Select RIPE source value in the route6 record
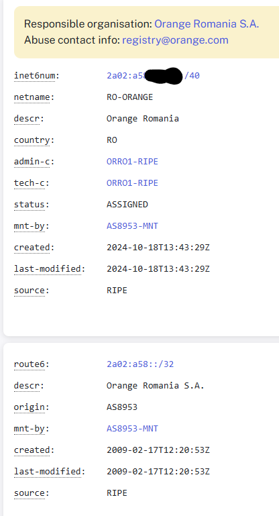The height and width of the screenshot is (516, 279). click(x=117, y=493)
